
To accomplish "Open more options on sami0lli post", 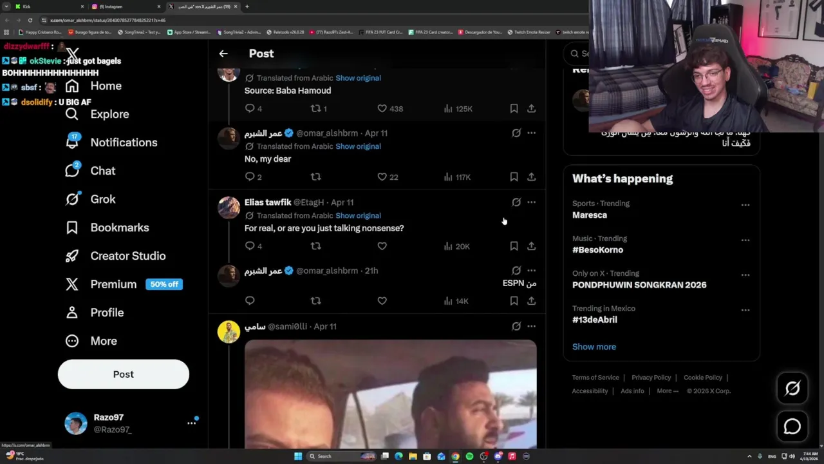I will tap(531, 327).
